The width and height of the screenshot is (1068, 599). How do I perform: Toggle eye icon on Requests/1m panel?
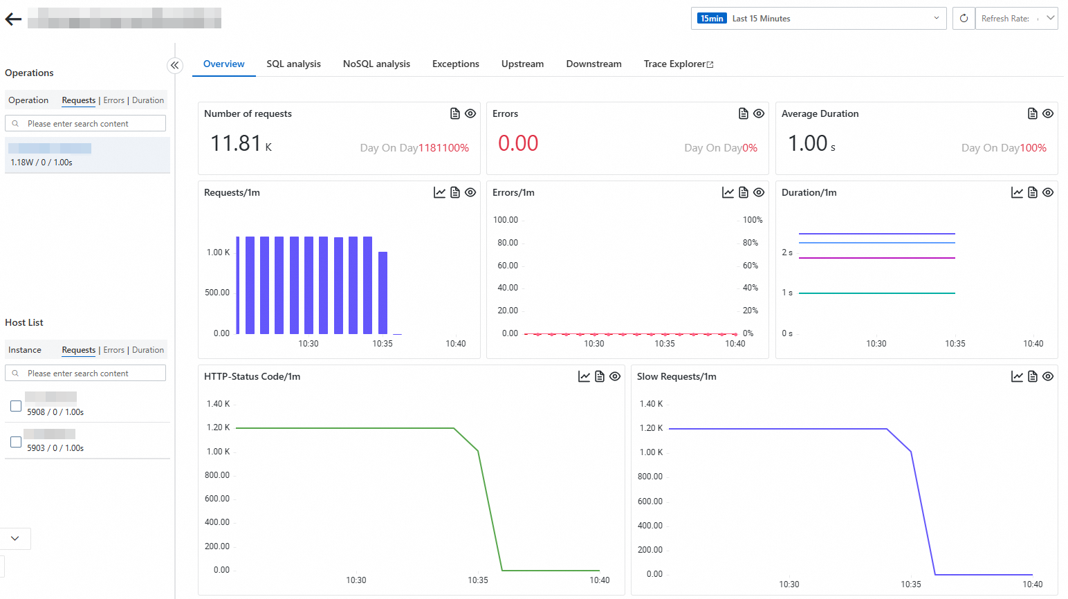click(470, 192)
